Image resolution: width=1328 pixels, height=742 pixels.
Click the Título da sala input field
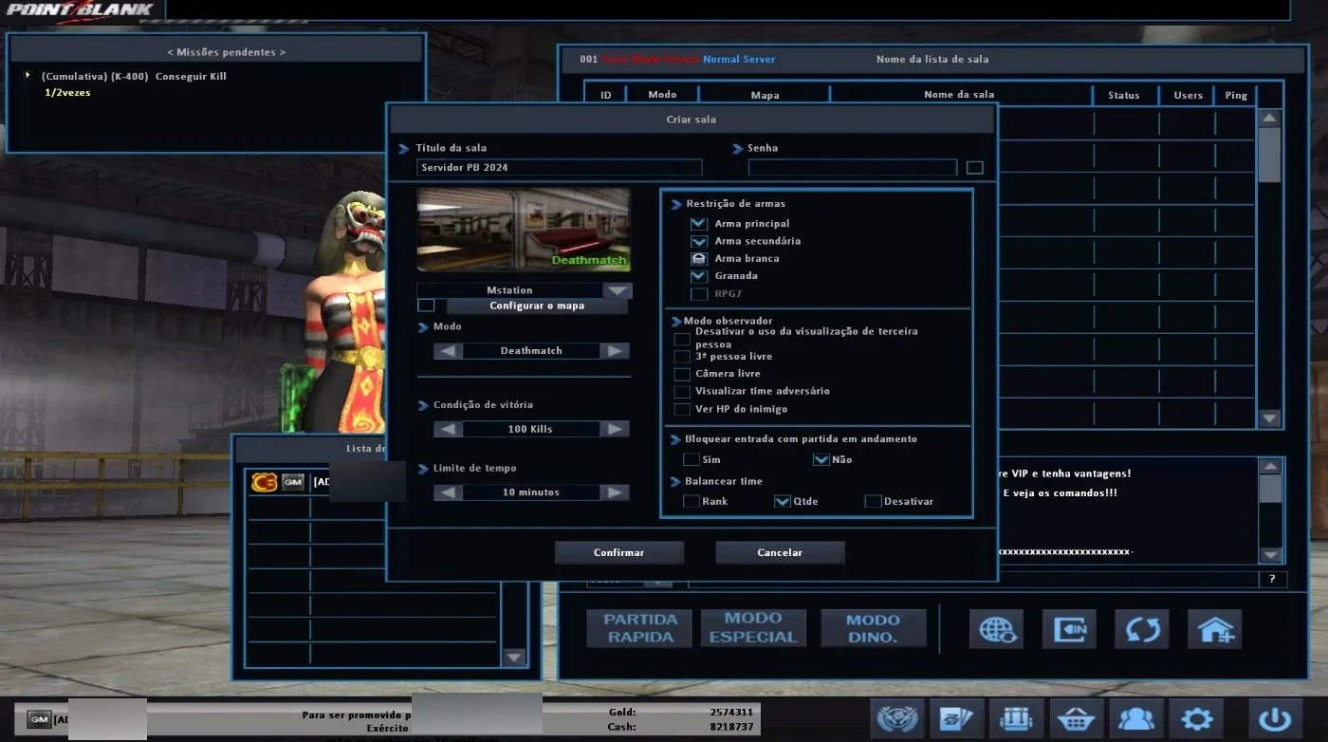[559, 168]
